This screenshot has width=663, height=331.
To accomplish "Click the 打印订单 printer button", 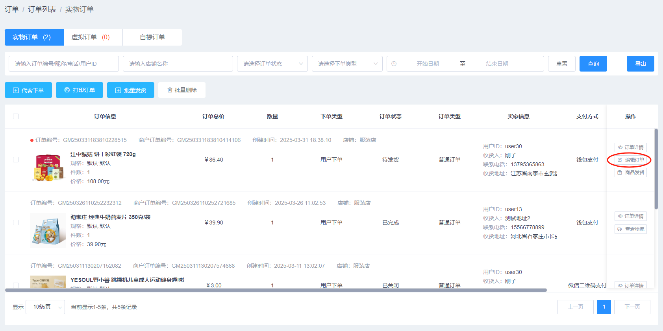I will (x=80, y=90).
